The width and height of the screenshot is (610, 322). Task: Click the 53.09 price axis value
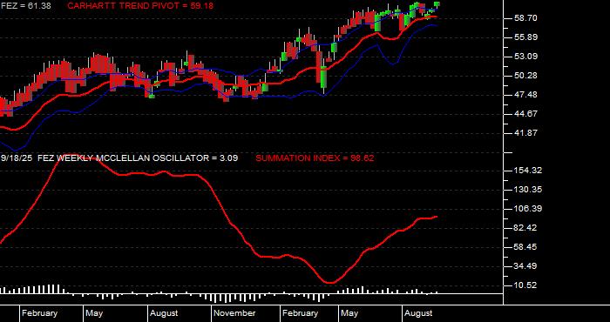pos(526,57)
